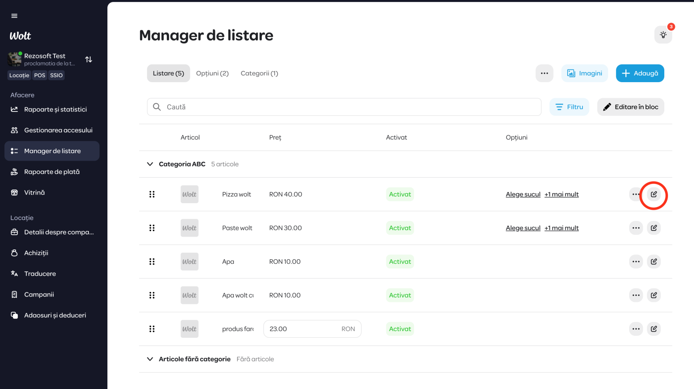Toggle Activat status for Paste wolt

pyautogui.click(x=400, y=228)
